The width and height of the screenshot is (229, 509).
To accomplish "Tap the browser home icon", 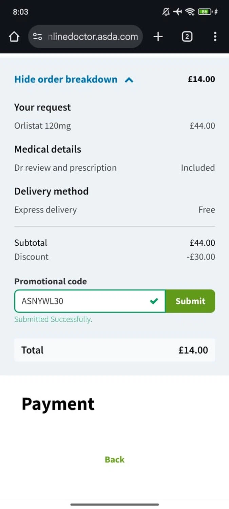I will (x=14, y=37).
